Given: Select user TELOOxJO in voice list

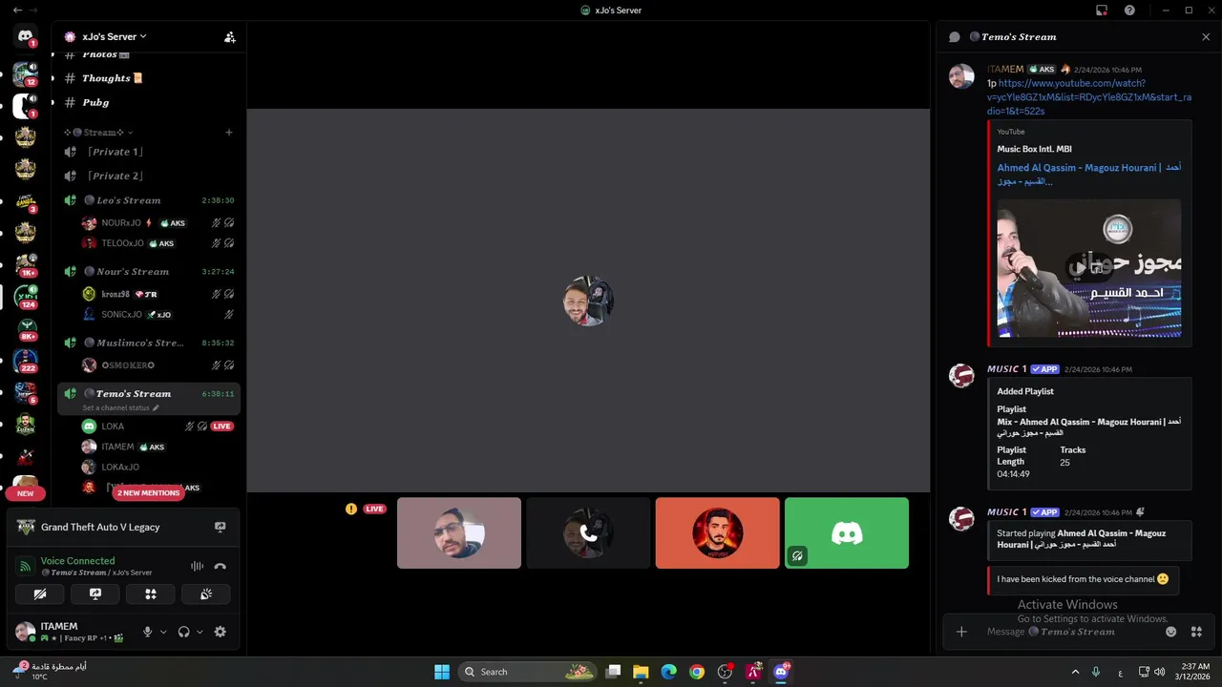Looking at the screenshot, I should [122, 243].
